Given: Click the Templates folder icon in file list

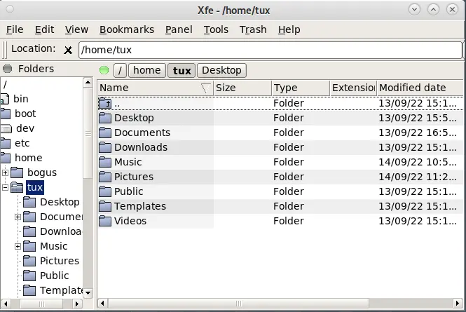Looking at the screenshot, I should (x=105, y=206).
